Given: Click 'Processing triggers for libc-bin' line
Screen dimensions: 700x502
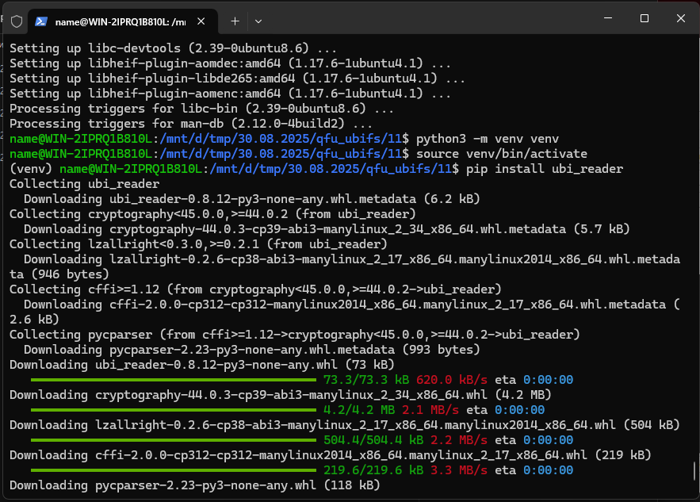Looking at the screenshot, I should pyautogui.click(x=202, y=109).
